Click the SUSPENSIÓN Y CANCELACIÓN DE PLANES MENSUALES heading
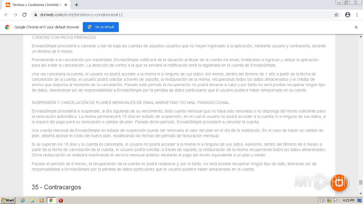Image resolution: width=363 pixels, height=204 pixels. point(130,103)
